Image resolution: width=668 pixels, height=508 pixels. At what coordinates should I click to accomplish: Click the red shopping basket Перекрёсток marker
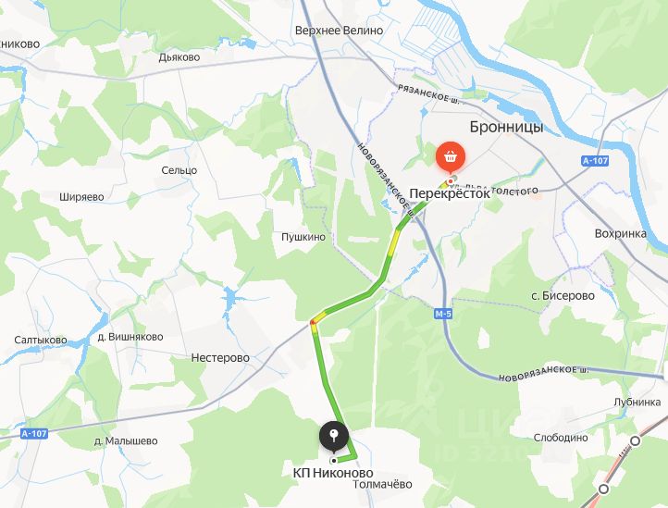pyautogui.click(x=451, y=157)
